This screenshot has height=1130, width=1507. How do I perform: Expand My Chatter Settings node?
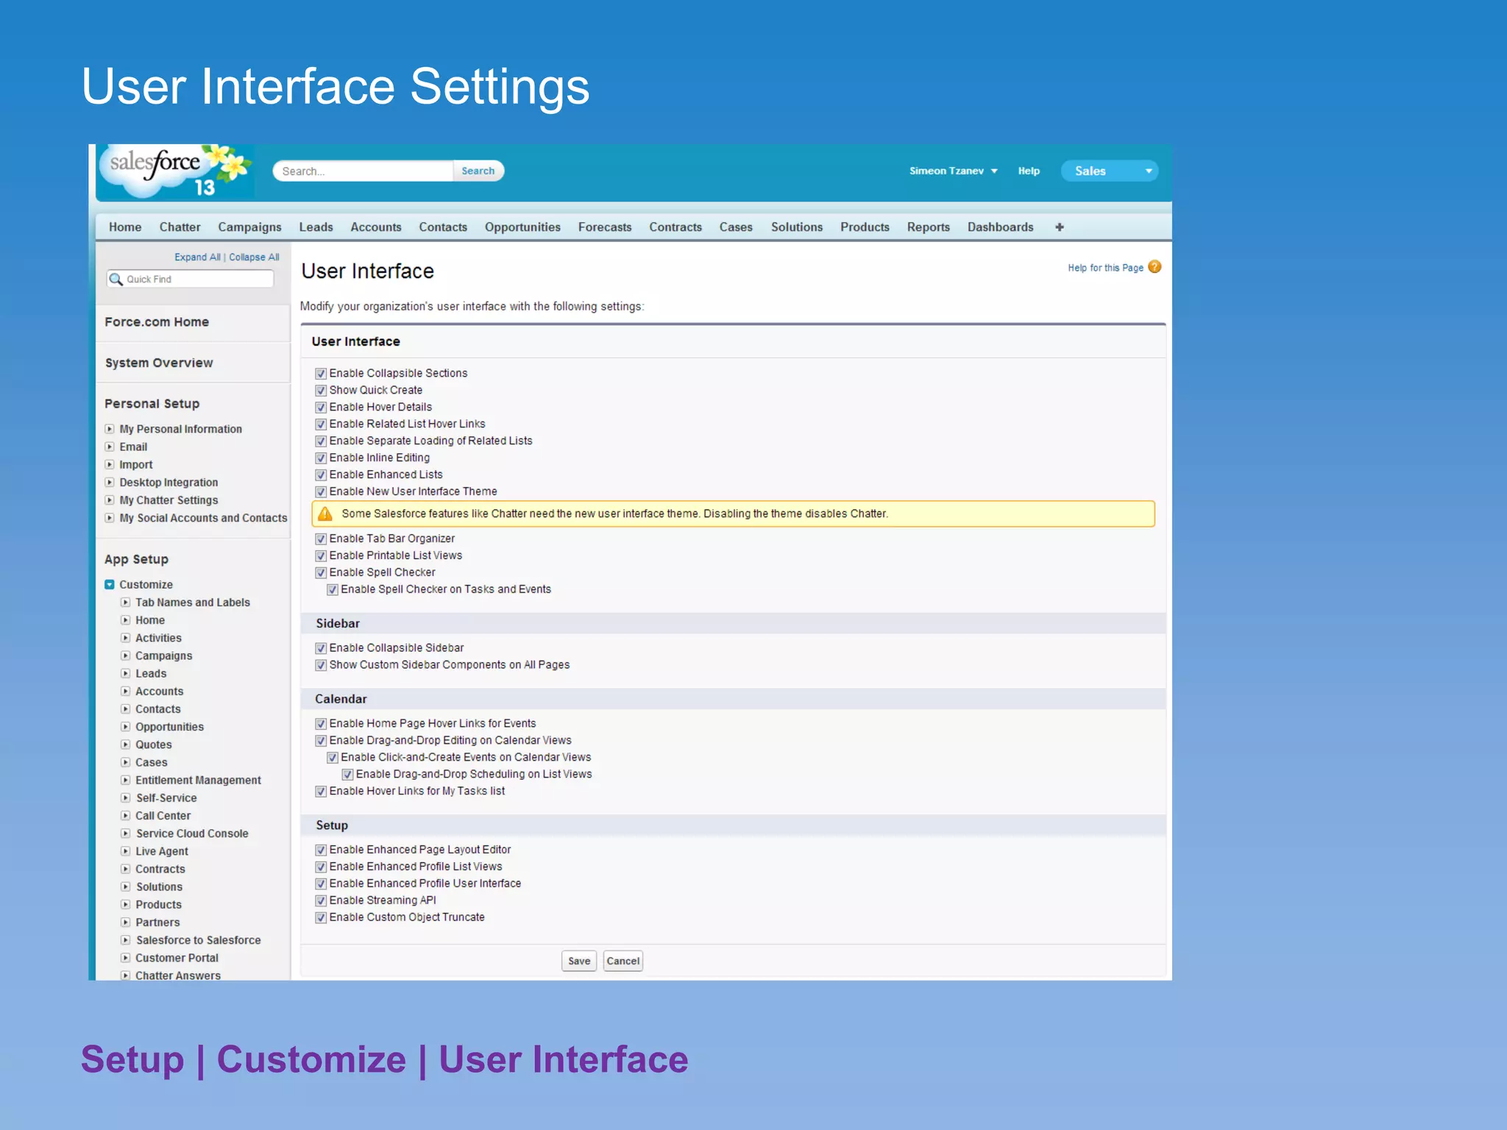[110, 500]
